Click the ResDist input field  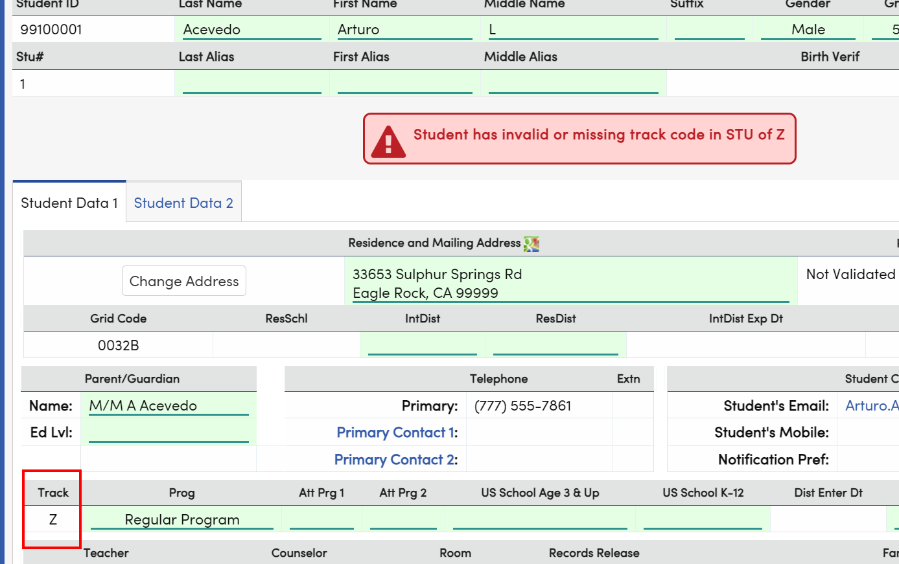[x=555, y=344]
